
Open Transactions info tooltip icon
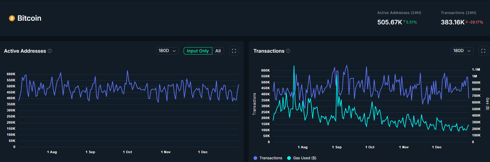pos(288,51)
